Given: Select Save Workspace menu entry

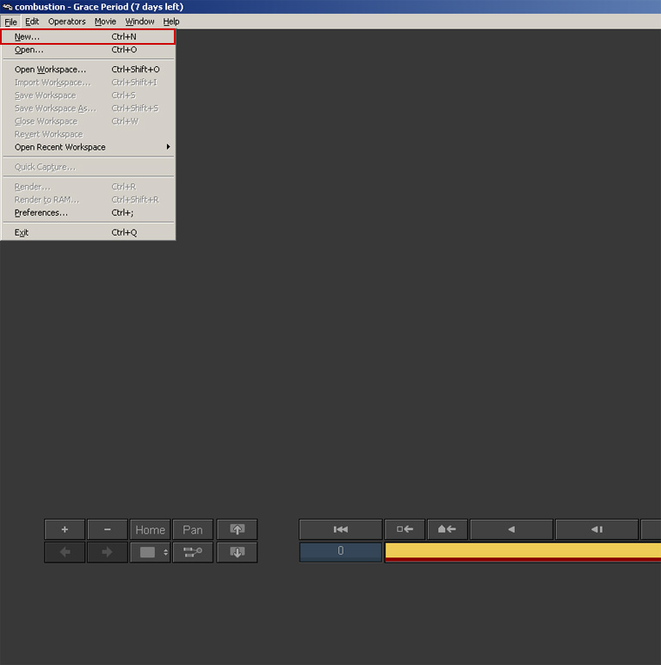Looking at the screenshot, I should [89, 95].
